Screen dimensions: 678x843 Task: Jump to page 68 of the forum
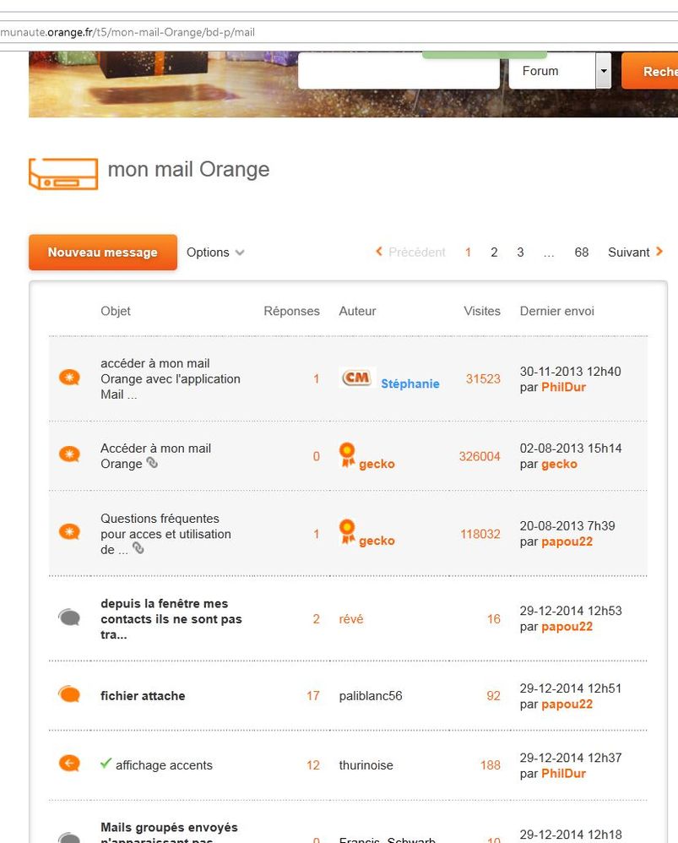[581, 252]
